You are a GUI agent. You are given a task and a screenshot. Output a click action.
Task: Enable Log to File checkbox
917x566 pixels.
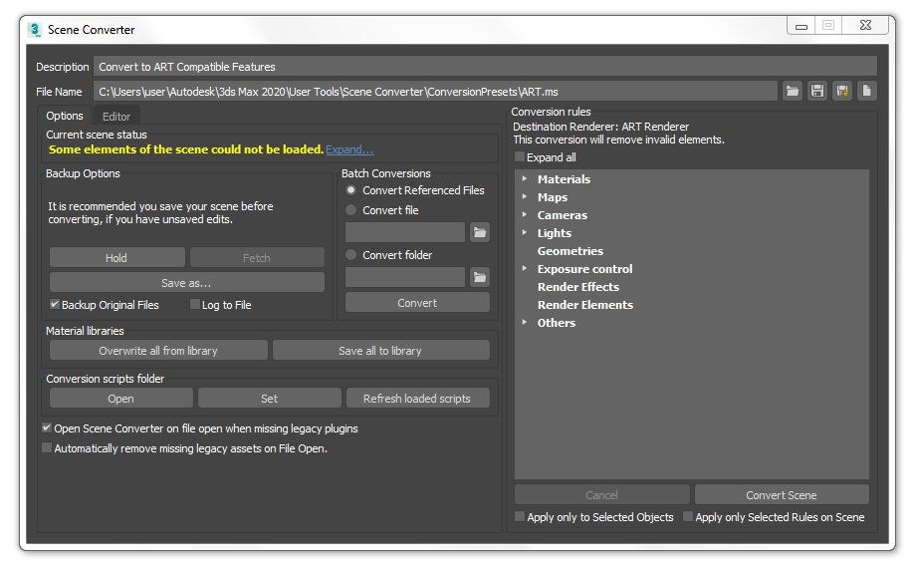[195, 304]
